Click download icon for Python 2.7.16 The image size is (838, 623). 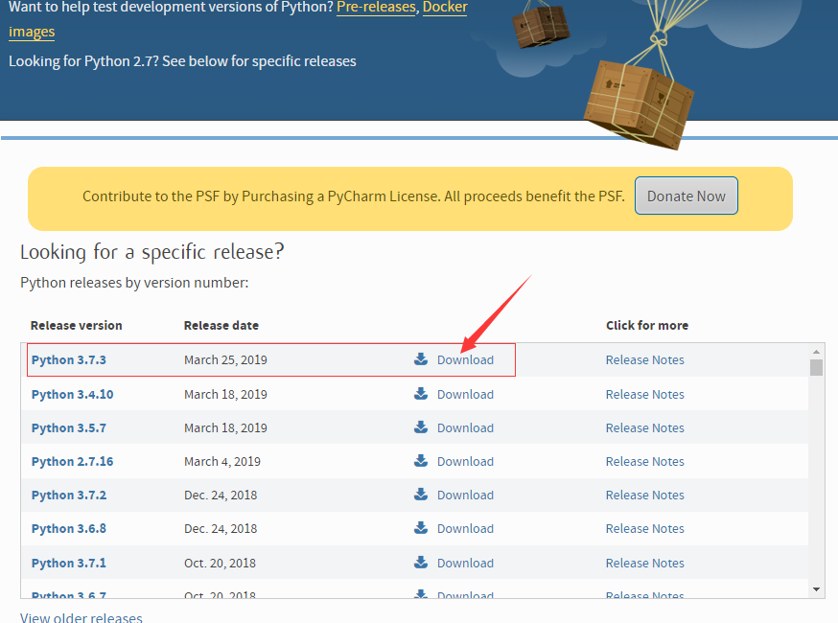tap(421, 461)
